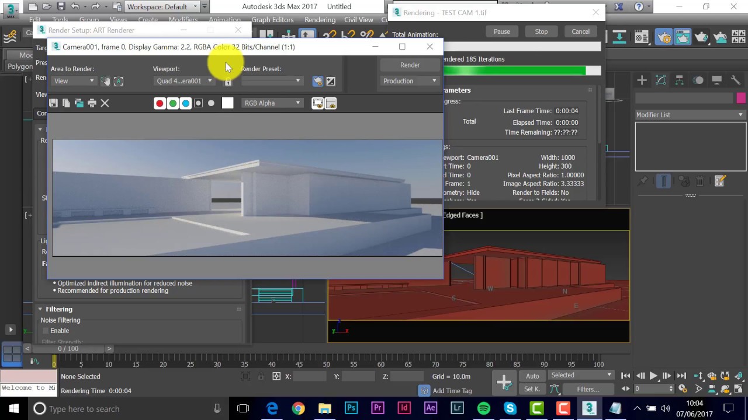Click the X coordinate input field
Screen dimensions: 748x420
(310, 377)
